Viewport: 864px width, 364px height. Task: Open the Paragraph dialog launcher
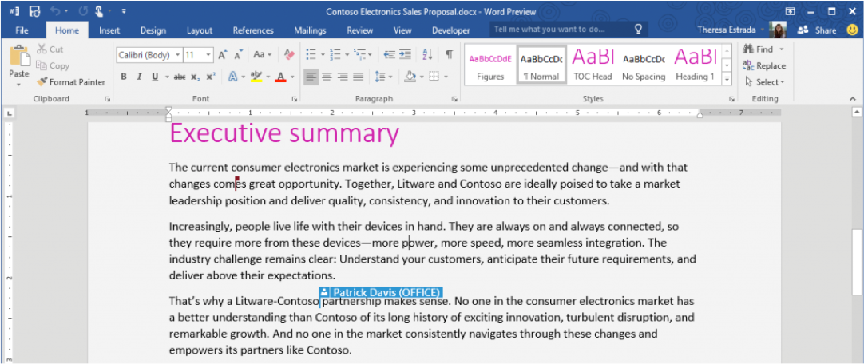tap(454, 99)
